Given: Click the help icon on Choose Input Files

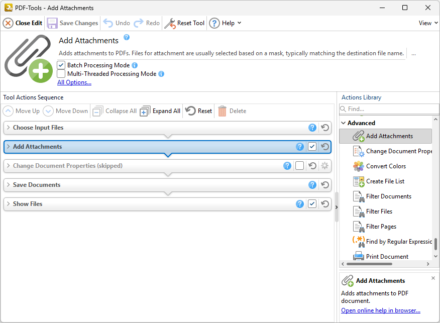Looking at the screenshot, I should (x=312, y=128).
